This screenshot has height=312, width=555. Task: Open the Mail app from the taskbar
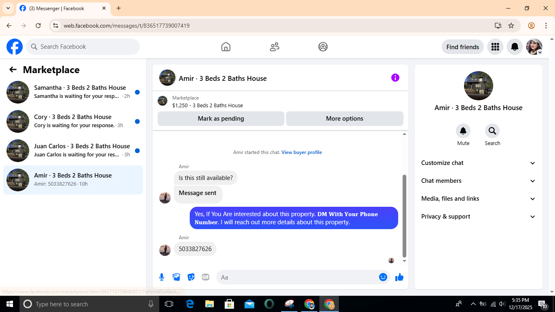[x=249, y=304]
